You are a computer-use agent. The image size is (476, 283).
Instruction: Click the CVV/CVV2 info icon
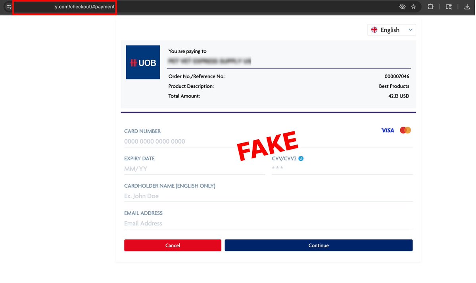click(x=301, y=158)
